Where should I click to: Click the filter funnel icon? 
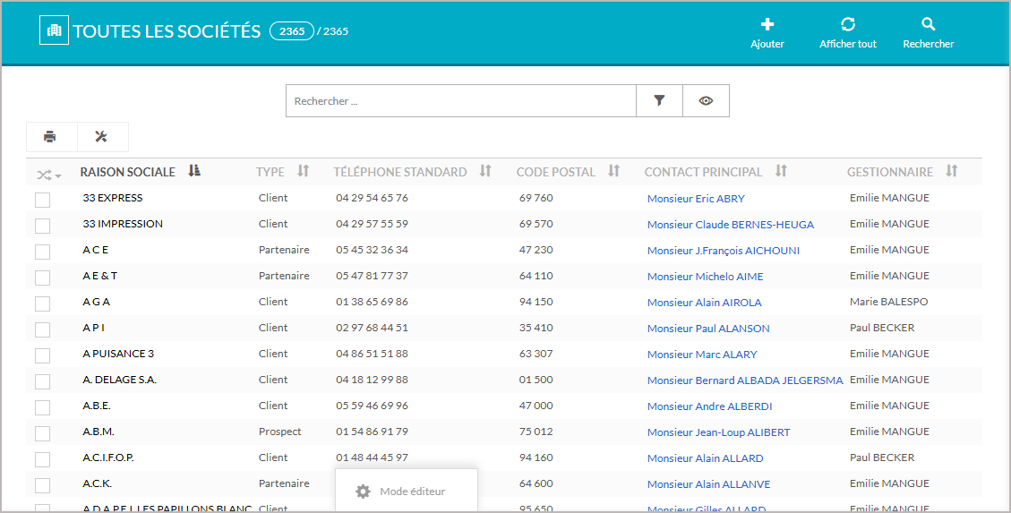click(x=659, y=101)
